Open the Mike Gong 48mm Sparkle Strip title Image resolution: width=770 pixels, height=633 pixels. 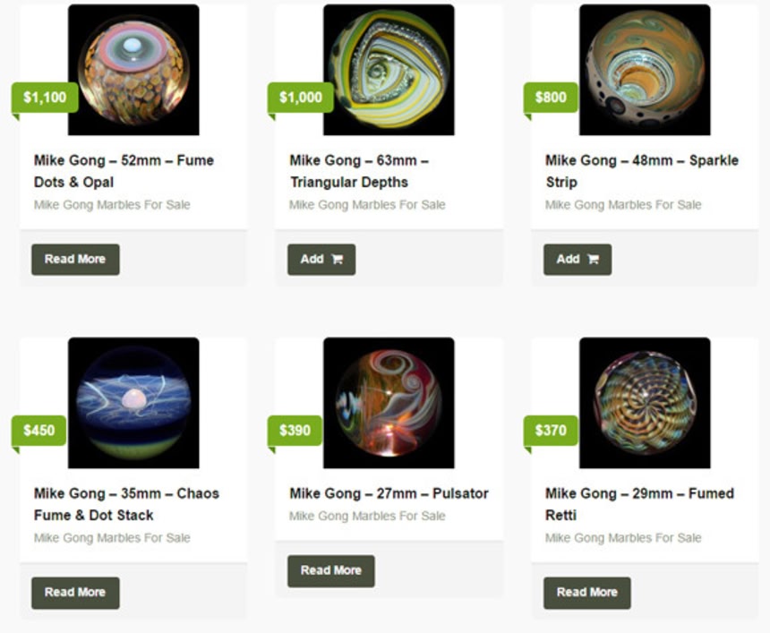pos(642,171)
